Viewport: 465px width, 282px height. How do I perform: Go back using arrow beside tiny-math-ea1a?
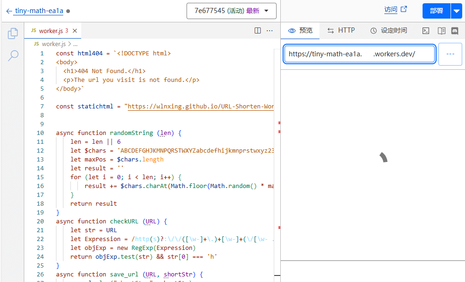[x=9, y=11]
